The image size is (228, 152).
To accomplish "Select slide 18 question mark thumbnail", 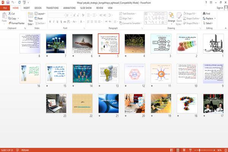I will pos(187,104).
